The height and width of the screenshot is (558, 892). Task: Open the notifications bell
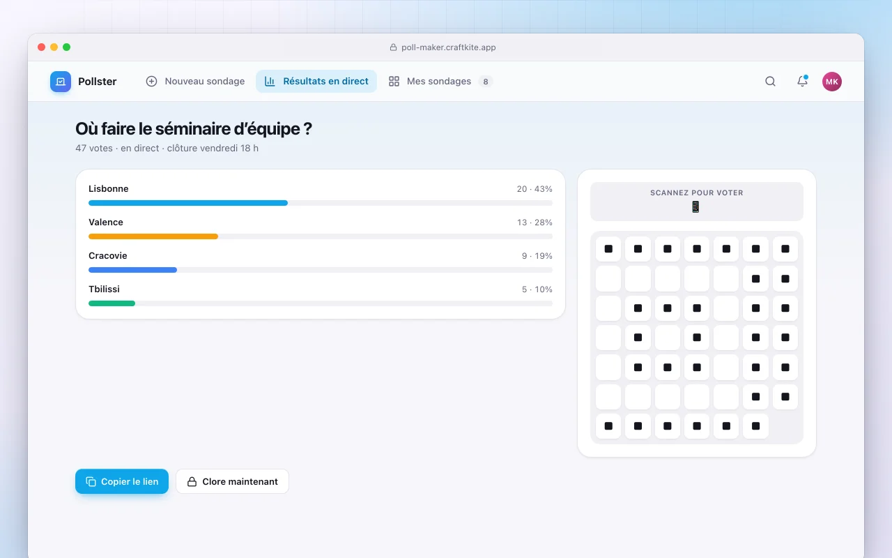tap(802, 82)
